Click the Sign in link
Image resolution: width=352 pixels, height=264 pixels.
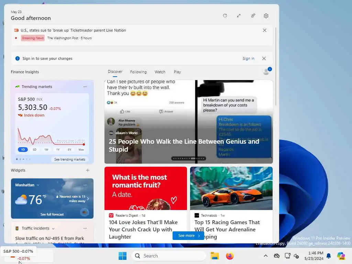point(248,58)
